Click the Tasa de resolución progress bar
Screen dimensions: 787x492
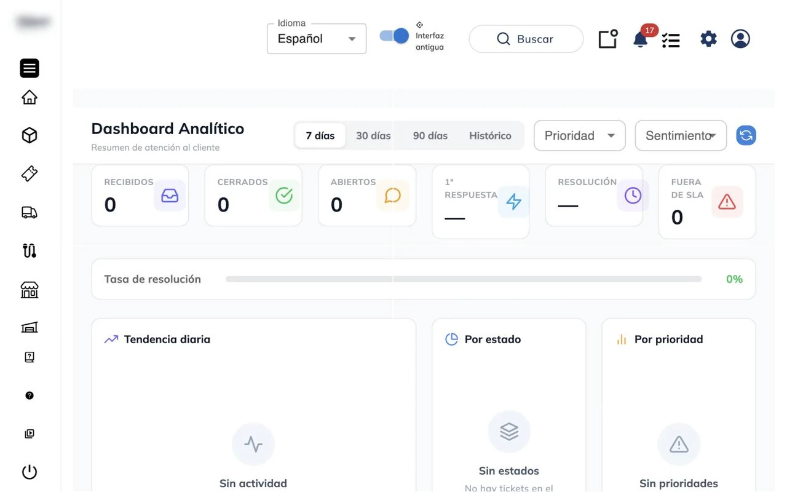(464, 279)
